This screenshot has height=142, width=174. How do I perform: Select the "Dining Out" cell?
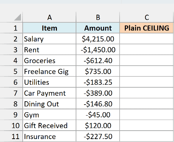49,104
